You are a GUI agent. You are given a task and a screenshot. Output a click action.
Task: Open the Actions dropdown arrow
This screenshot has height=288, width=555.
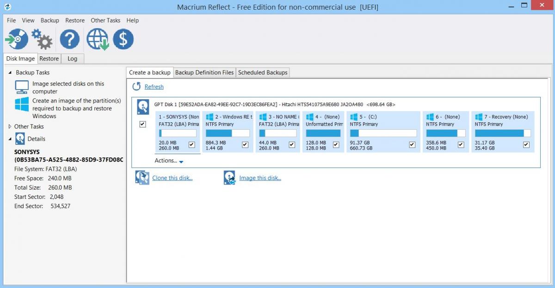coord(181,162)
